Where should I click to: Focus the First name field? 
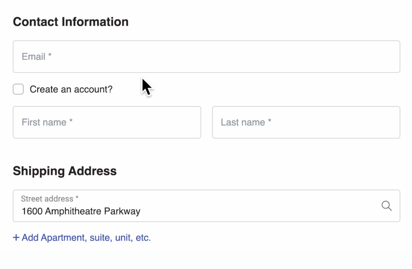107,122
